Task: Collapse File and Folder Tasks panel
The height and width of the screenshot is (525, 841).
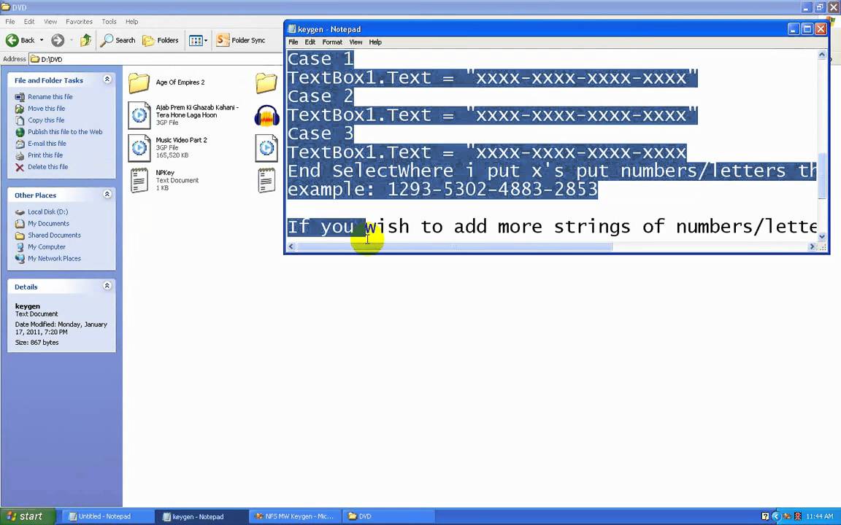Action: (x=107, y=79)
